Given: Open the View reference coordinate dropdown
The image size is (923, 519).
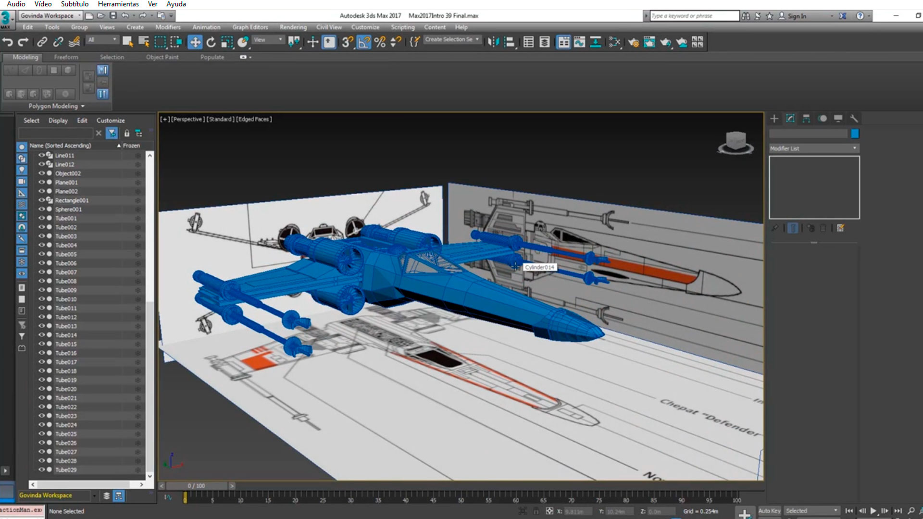Looking at the screenshot, I should [x=268, y=40].
